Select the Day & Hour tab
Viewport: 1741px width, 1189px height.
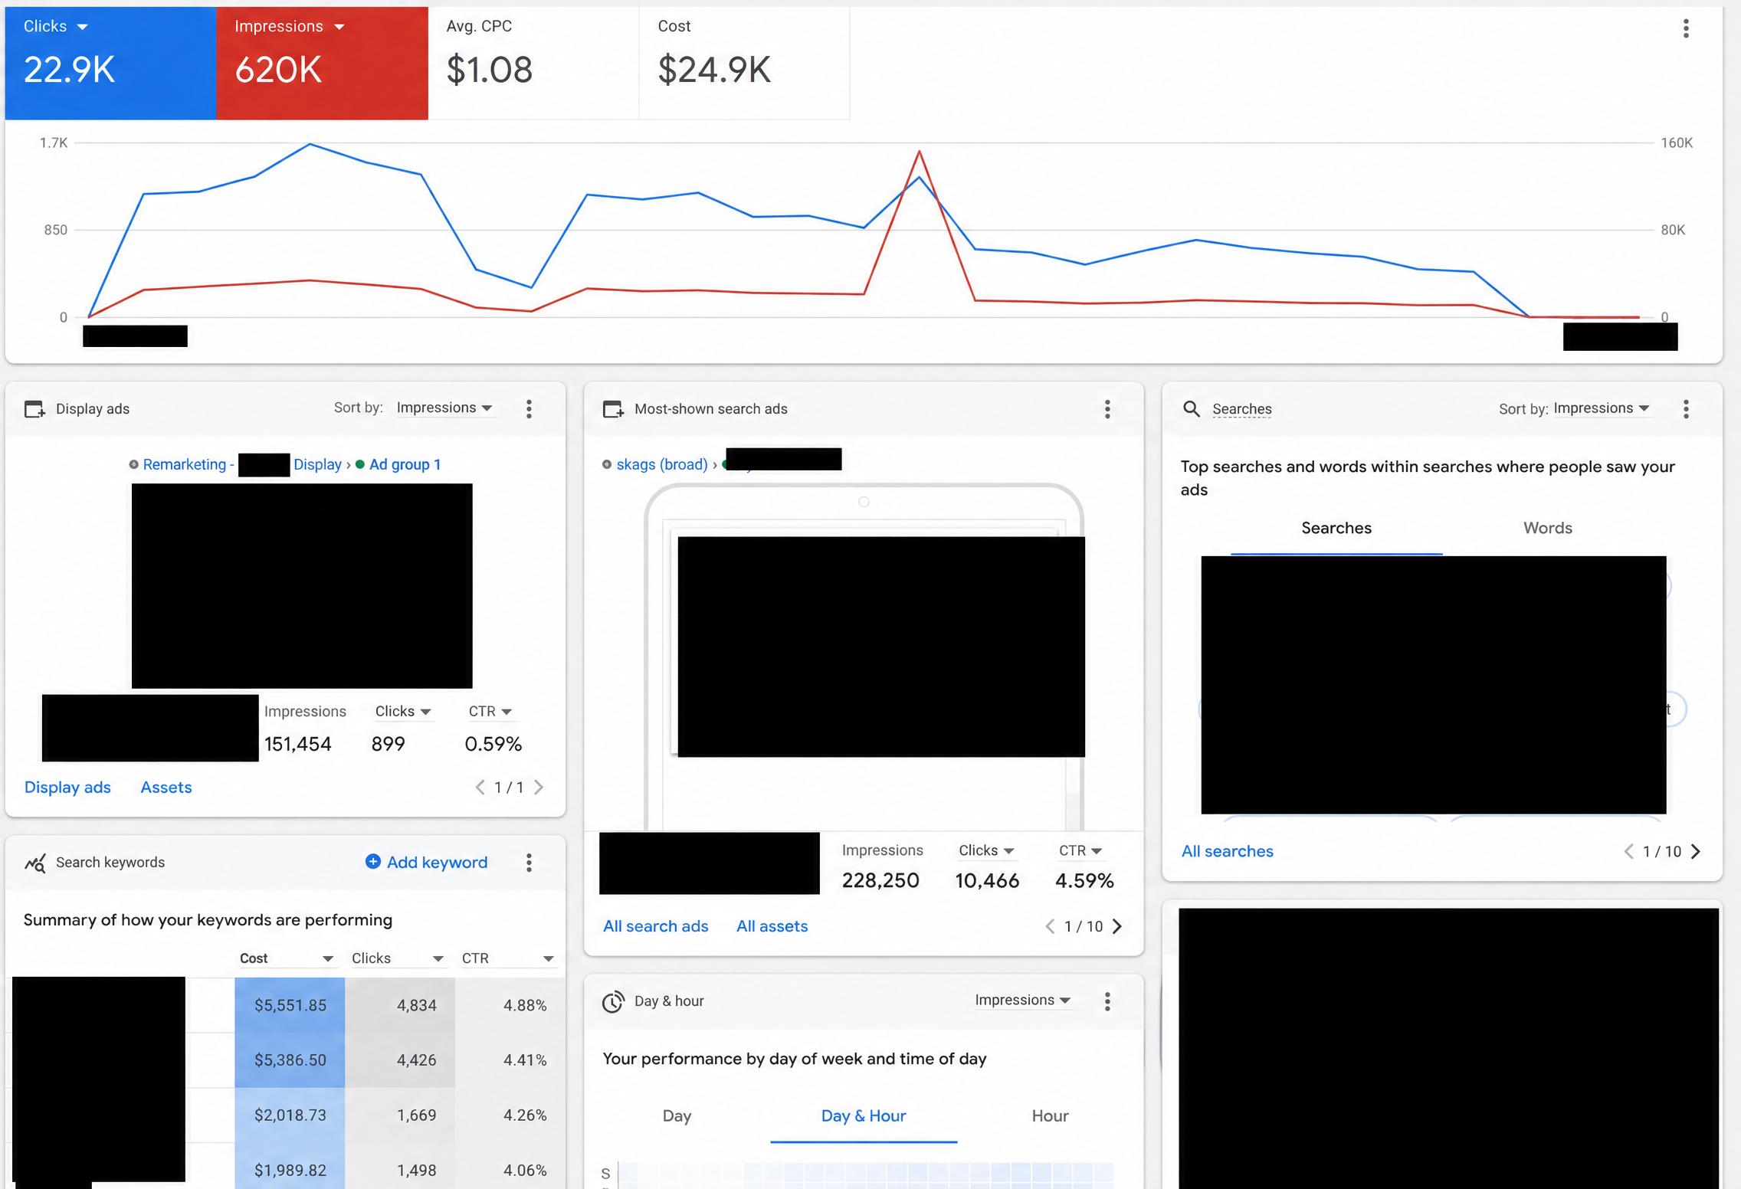(x=864, y=1116)
